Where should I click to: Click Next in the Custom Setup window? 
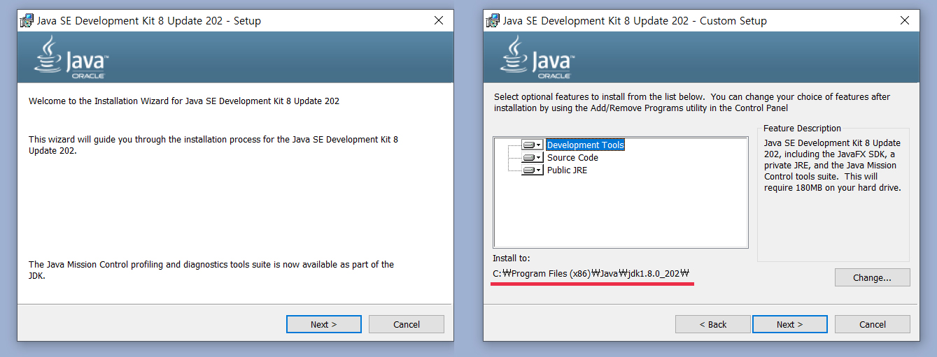[x=789, y=324]
